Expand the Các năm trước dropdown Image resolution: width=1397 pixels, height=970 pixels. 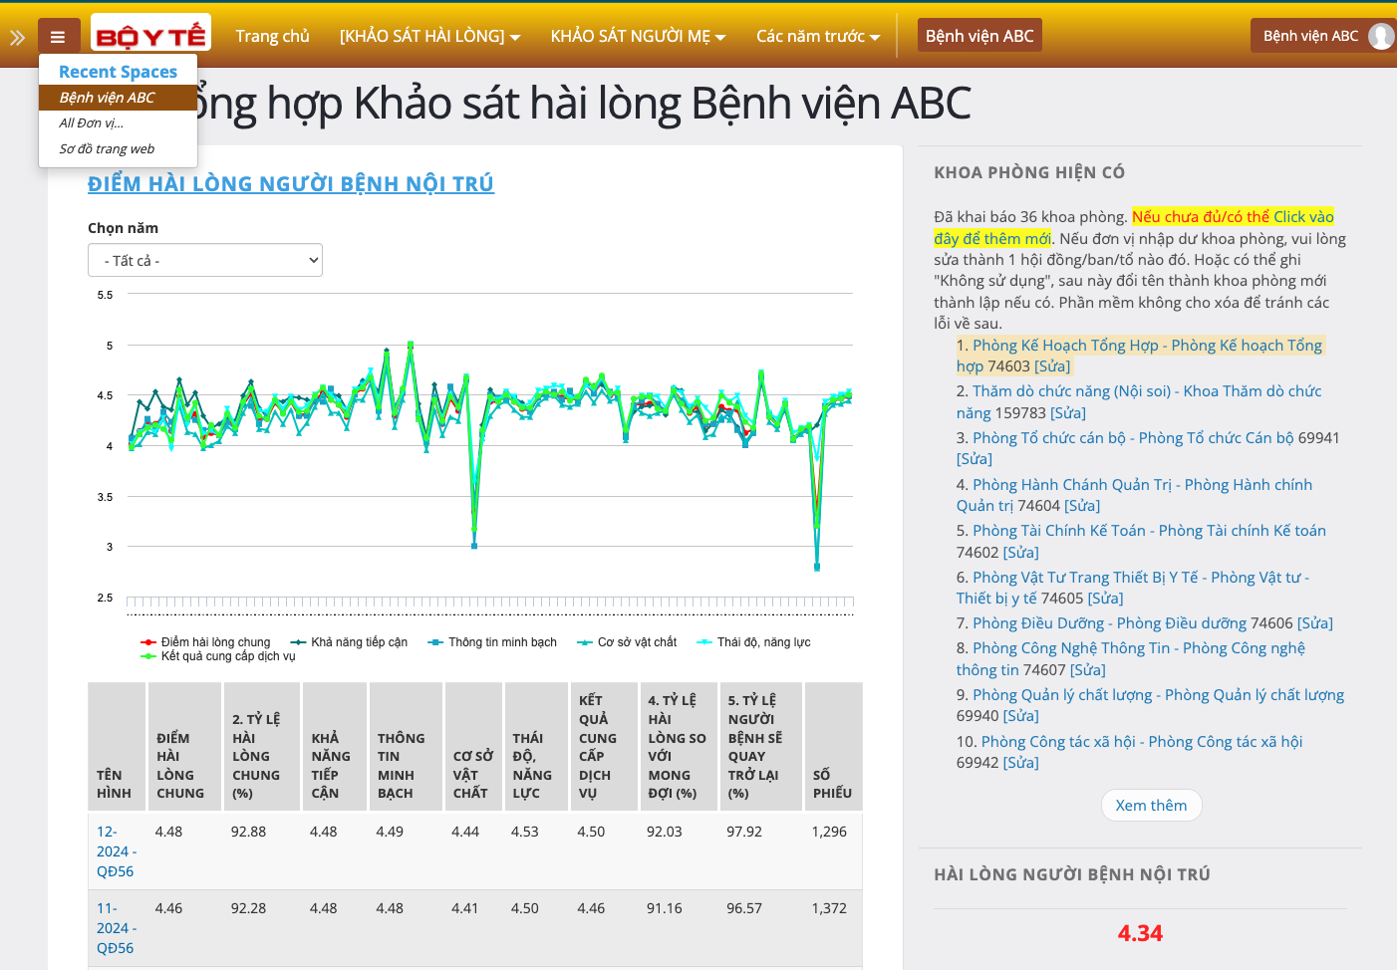817,36
